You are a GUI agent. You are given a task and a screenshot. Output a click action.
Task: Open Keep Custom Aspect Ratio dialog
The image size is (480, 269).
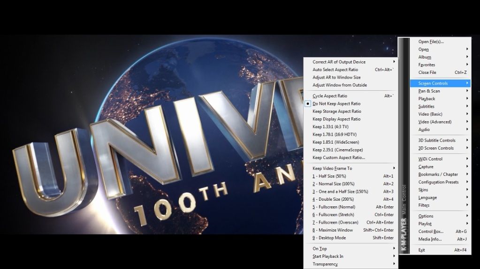click(350, 158)
